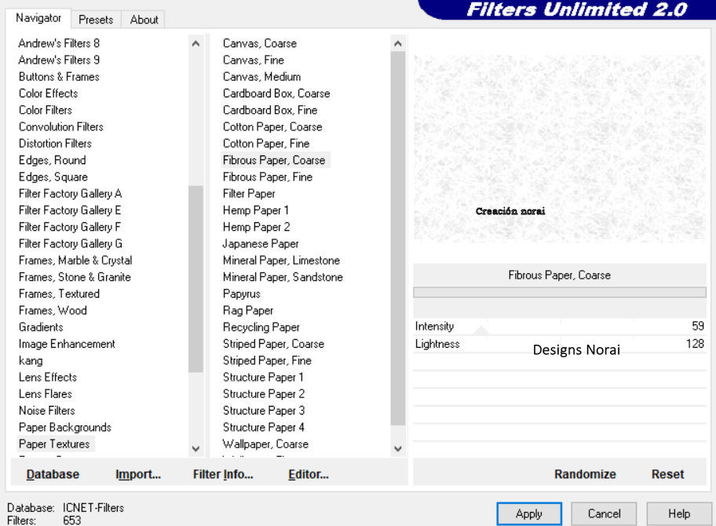Select Color Filters category

(x=46, y=110)
